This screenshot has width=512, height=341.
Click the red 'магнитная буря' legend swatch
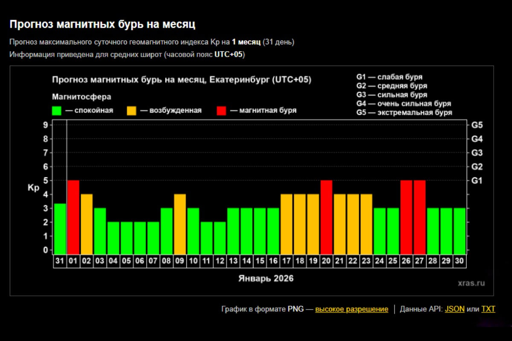point(221,111)
